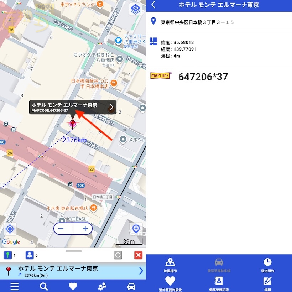292x292 pixels.
Task: Select mapcode 647206*37 text
Action: (203, 77)
